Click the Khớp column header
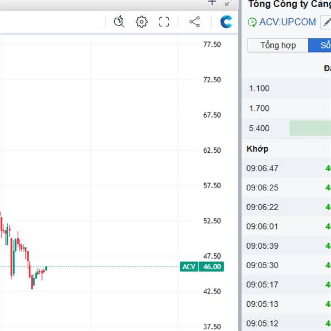 click(257, 149)
